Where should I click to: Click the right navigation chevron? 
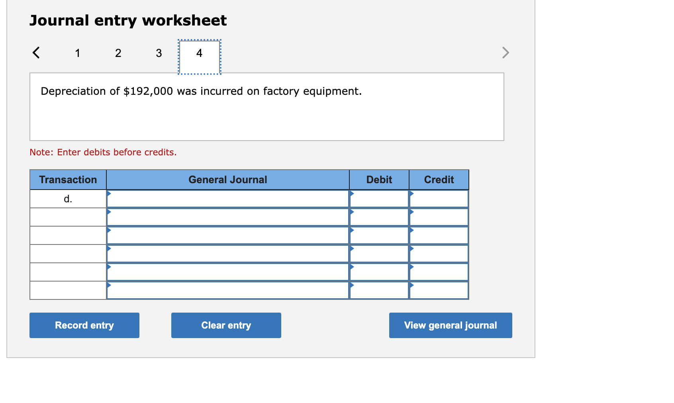coord(505,52)
